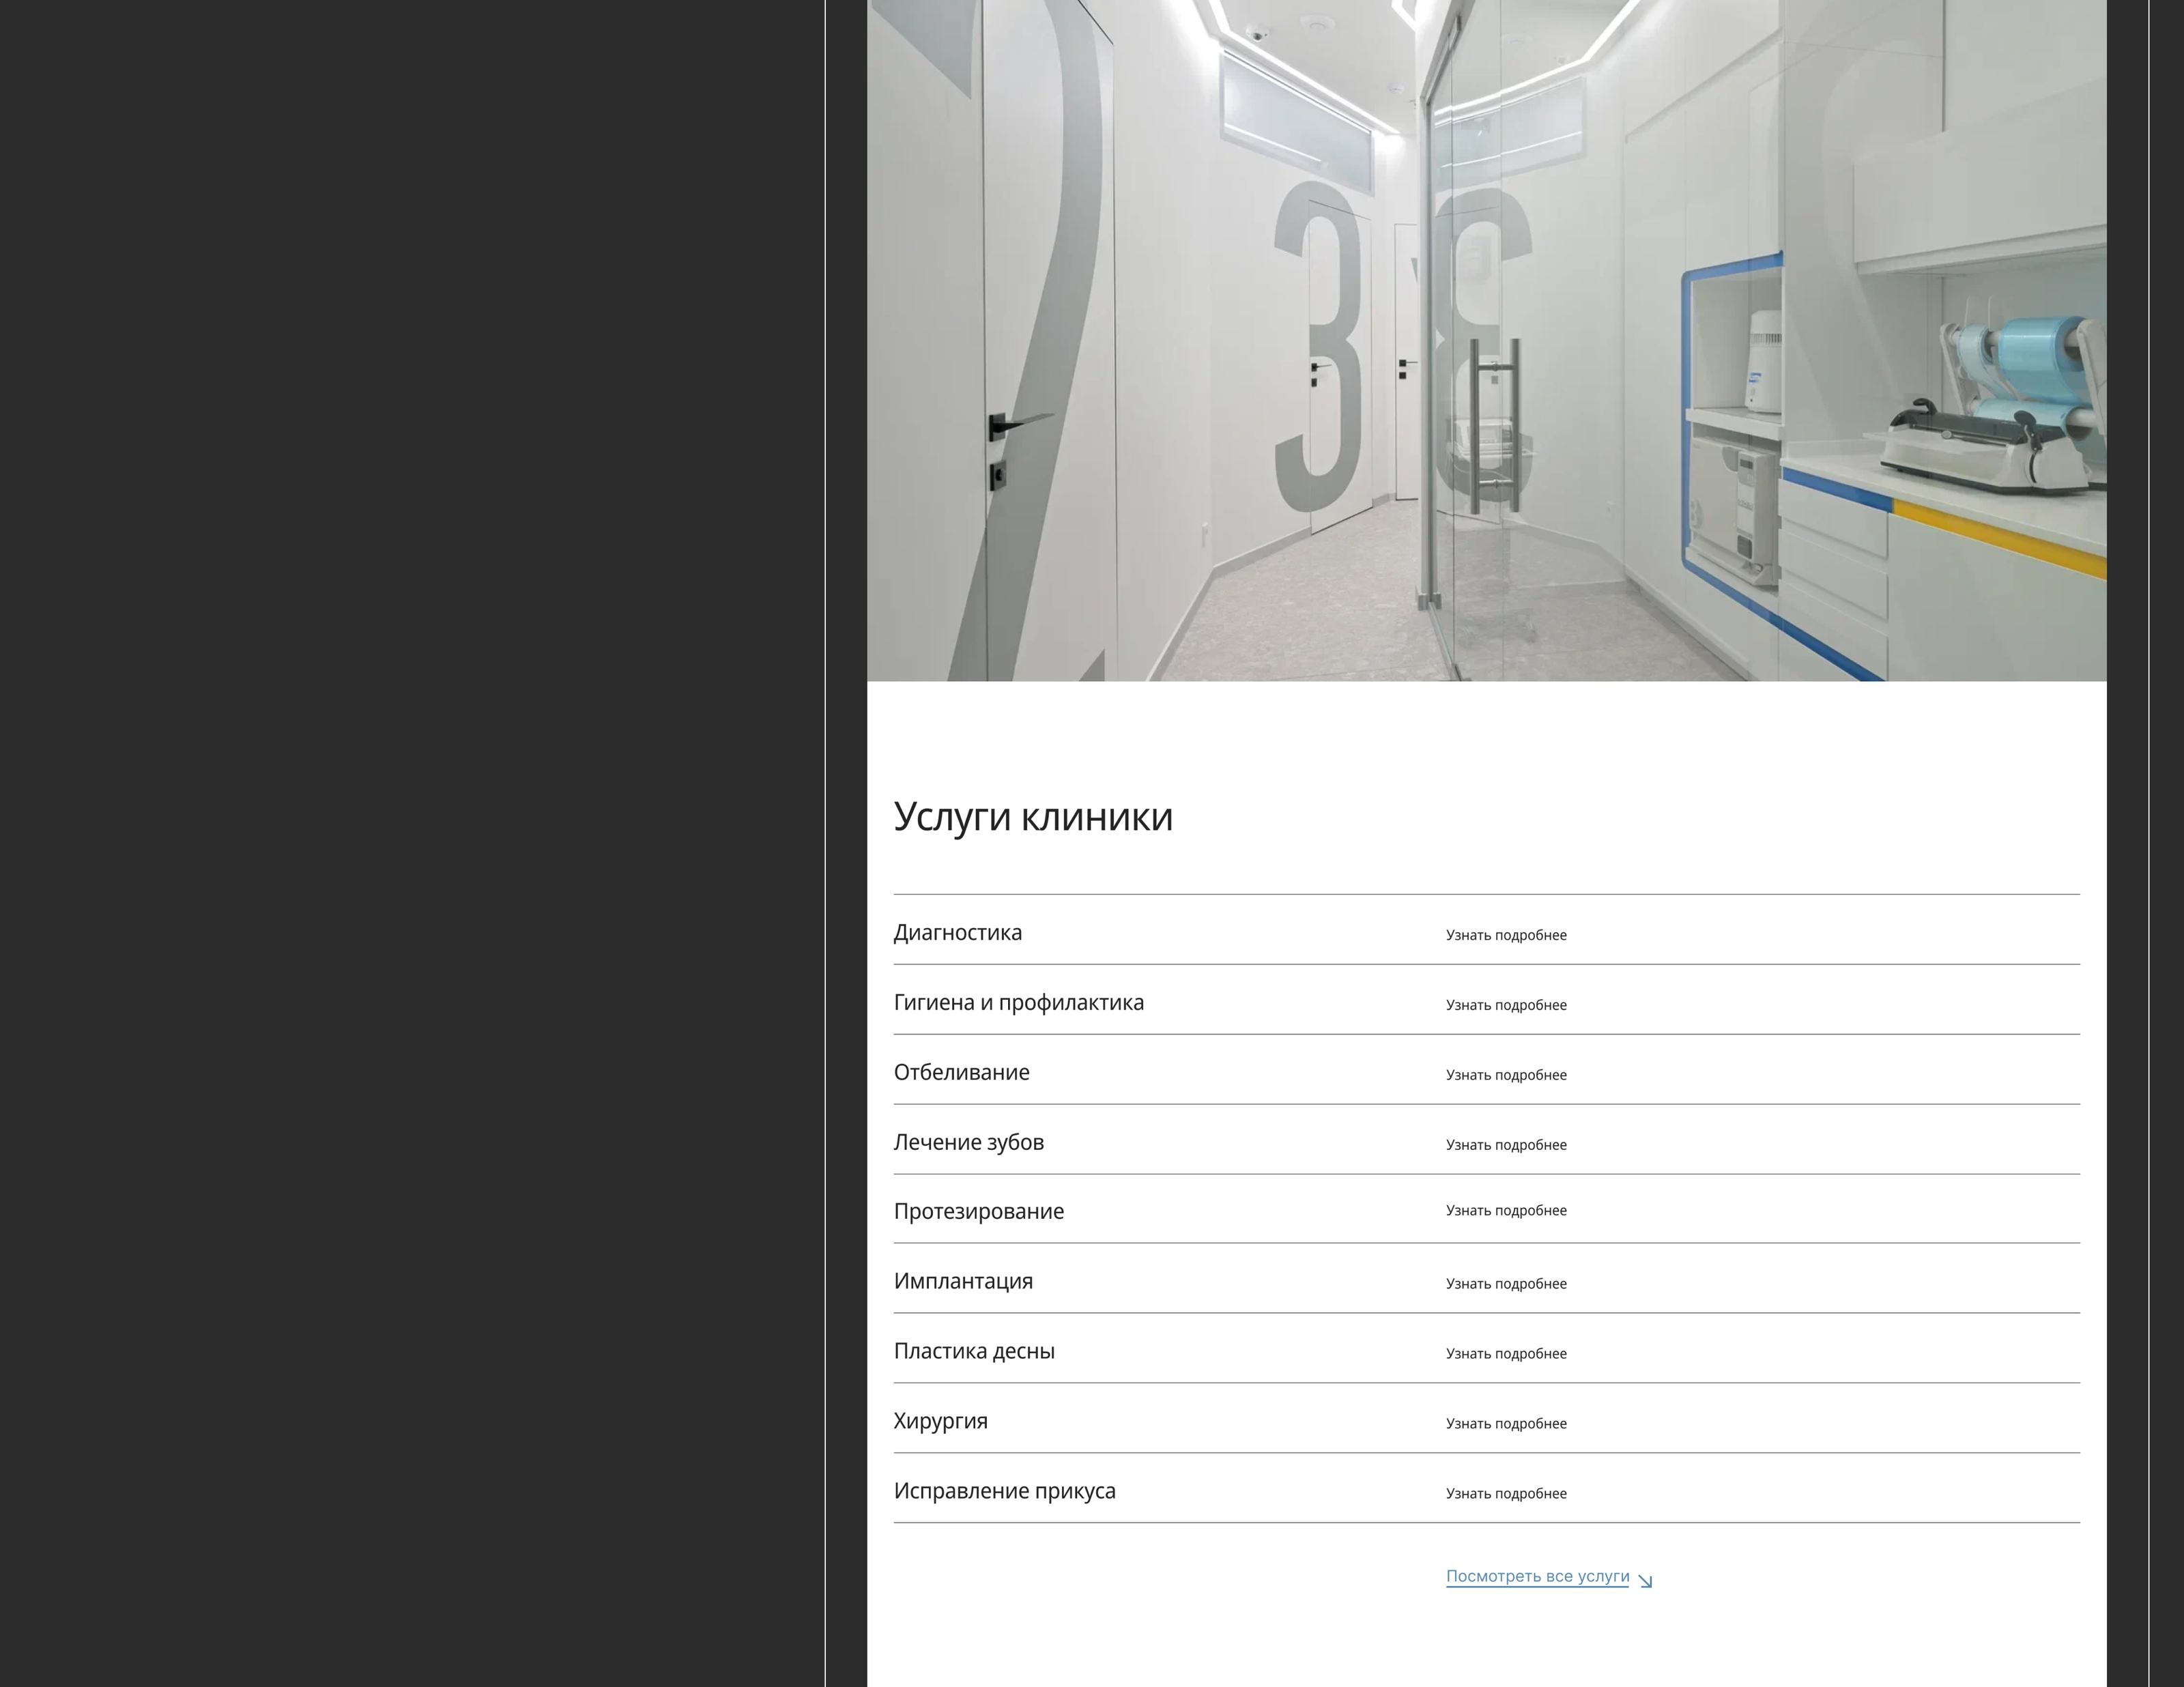Click Узнать подробнее in the Протезирование row
The height and width of the screenshot is (1687, 2184).
pos(1506,1210)
